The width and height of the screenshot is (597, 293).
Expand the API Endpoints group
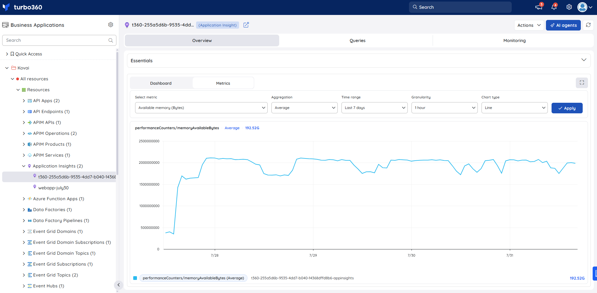pos(24,111)
